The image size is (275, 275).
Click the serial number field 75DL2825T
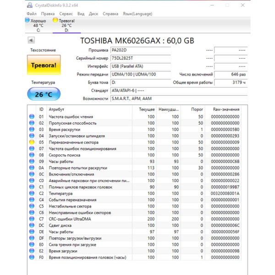[x=141, y=58]
